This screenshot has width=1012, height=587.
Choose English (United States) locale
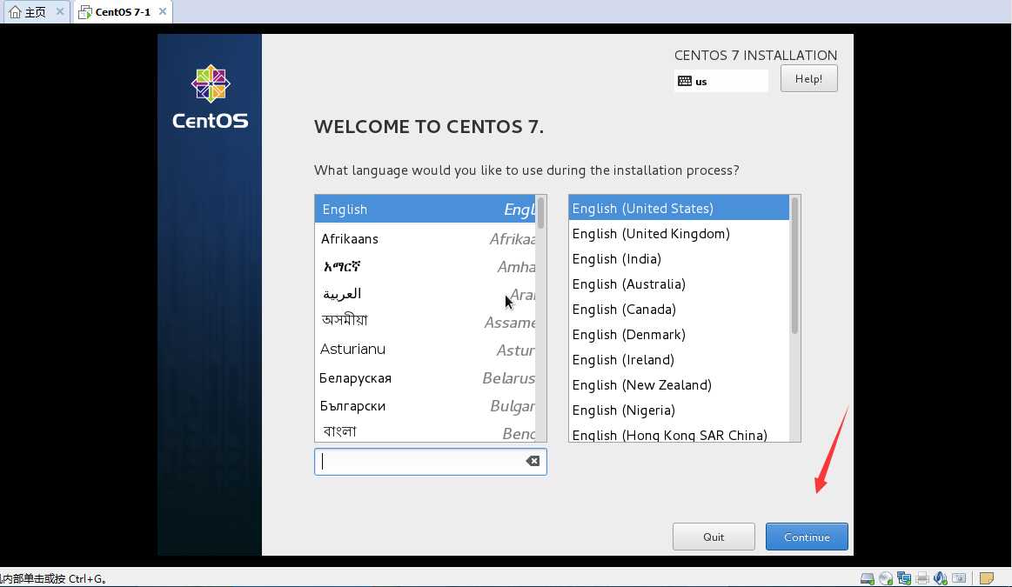[679, 209]
